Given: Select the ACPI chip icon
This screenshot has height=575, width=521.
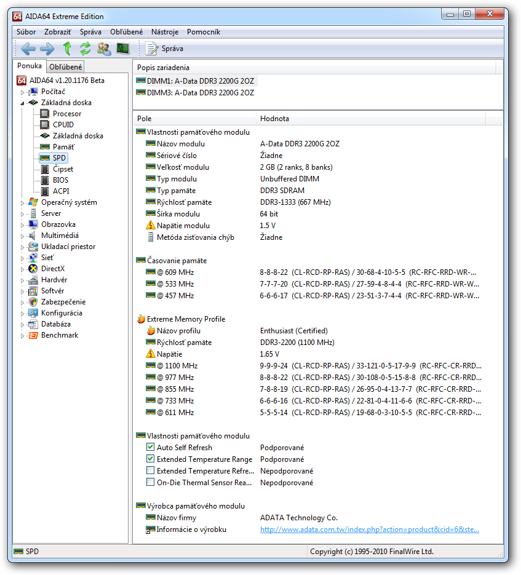Looking at the screenshot, I should click(45, 191).
